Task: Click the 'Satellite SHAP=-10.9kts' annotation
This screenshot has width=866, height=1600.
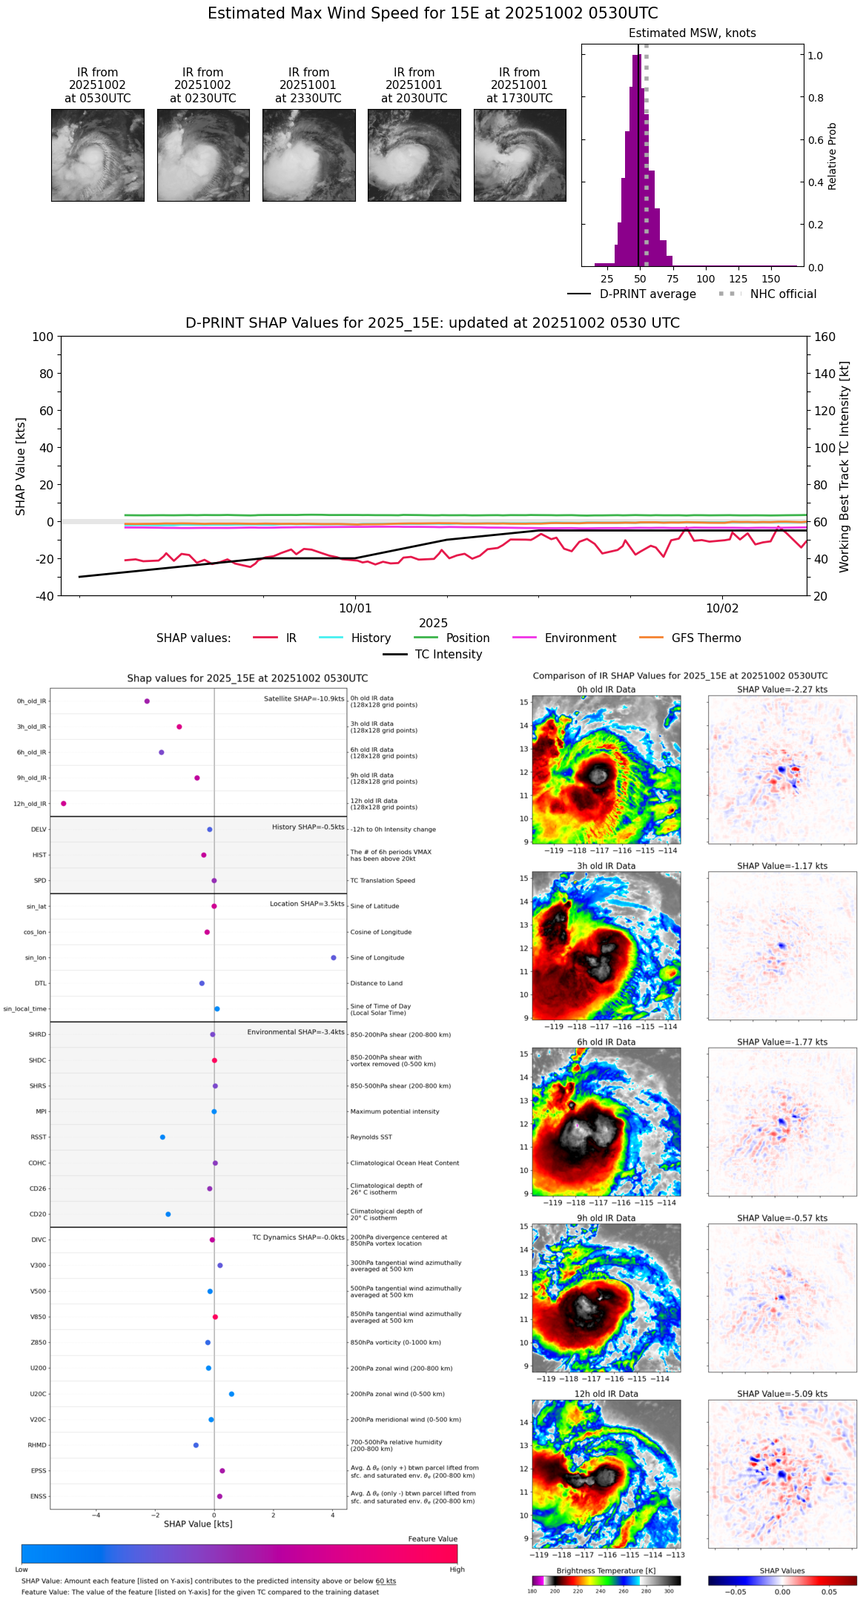Action: point(304,698)
